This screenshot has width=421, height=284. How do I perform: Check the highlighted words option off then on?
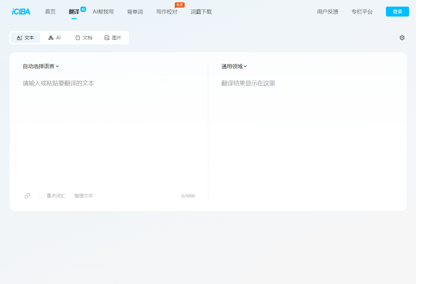point(41,195)
